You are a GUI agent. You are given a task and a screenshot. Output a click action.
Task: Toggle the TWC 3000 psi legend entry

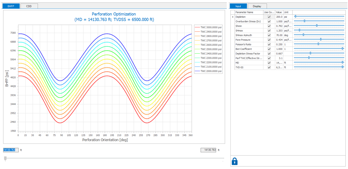[x=211, y=27]
